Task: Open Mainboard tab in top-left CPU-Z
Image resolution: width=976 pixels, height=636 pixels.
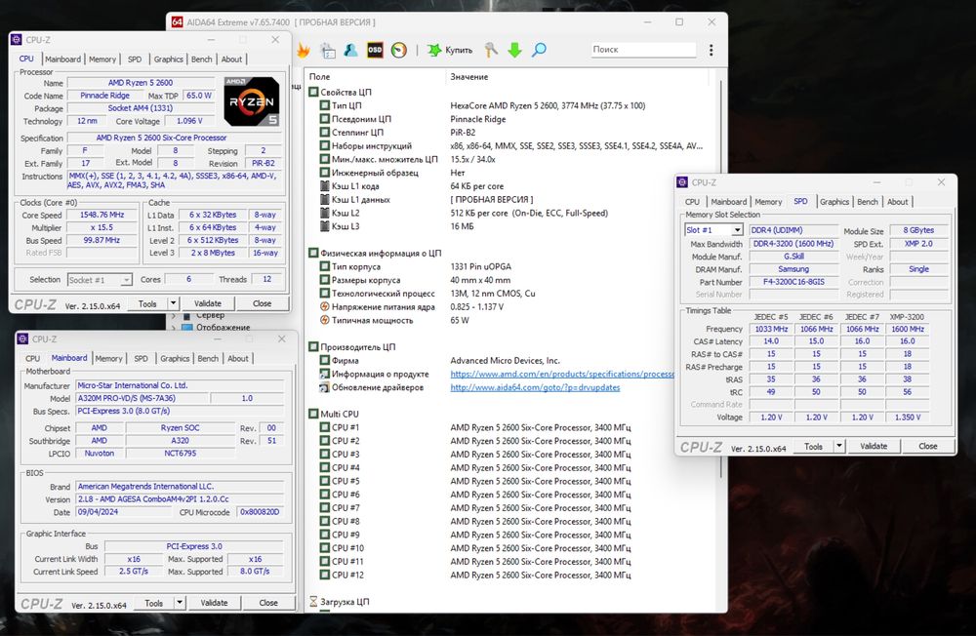Action: [x=62, y=60]
